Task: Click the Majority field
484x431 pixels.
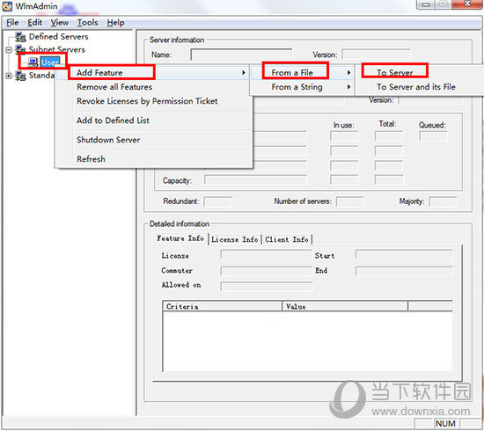Action: (443, 201)
